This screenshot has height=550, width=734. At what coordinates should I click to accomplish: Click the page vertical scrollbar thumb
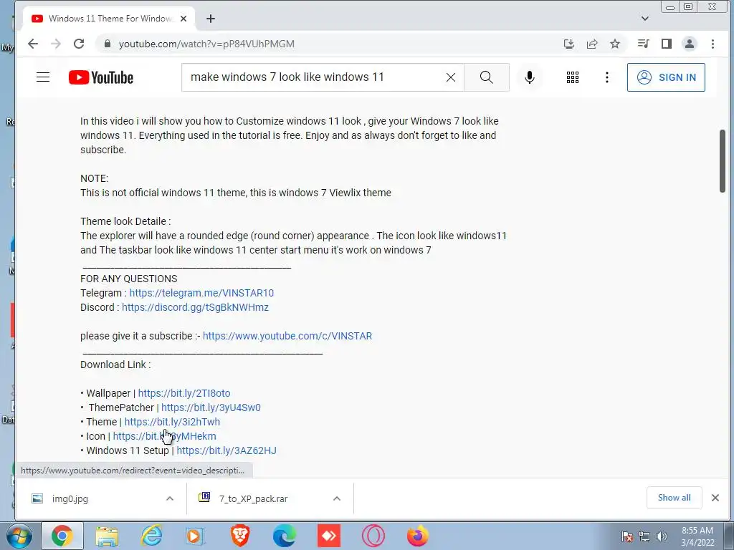(x=723, y=161)
